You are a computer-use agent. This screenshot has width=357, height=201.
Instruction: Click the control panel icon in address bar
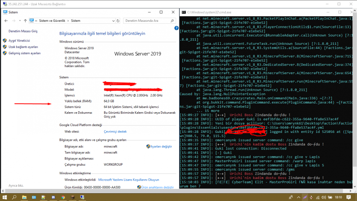32,21
